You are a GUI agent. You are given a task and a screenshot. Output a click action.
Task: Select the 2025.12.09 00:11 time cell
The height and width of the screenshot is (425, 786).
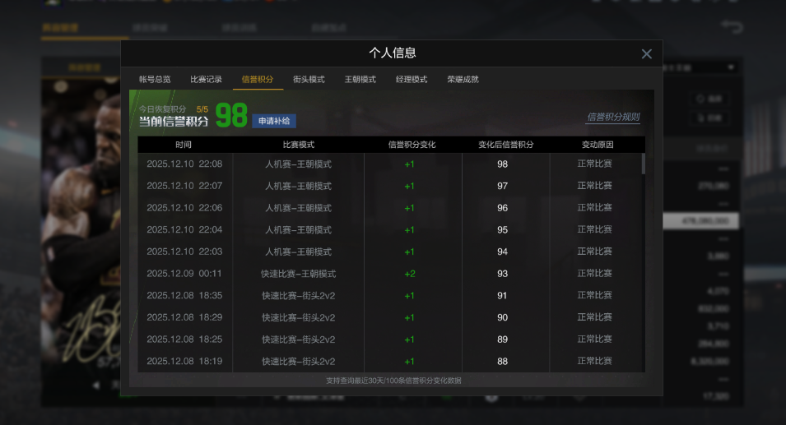[184, 273]
